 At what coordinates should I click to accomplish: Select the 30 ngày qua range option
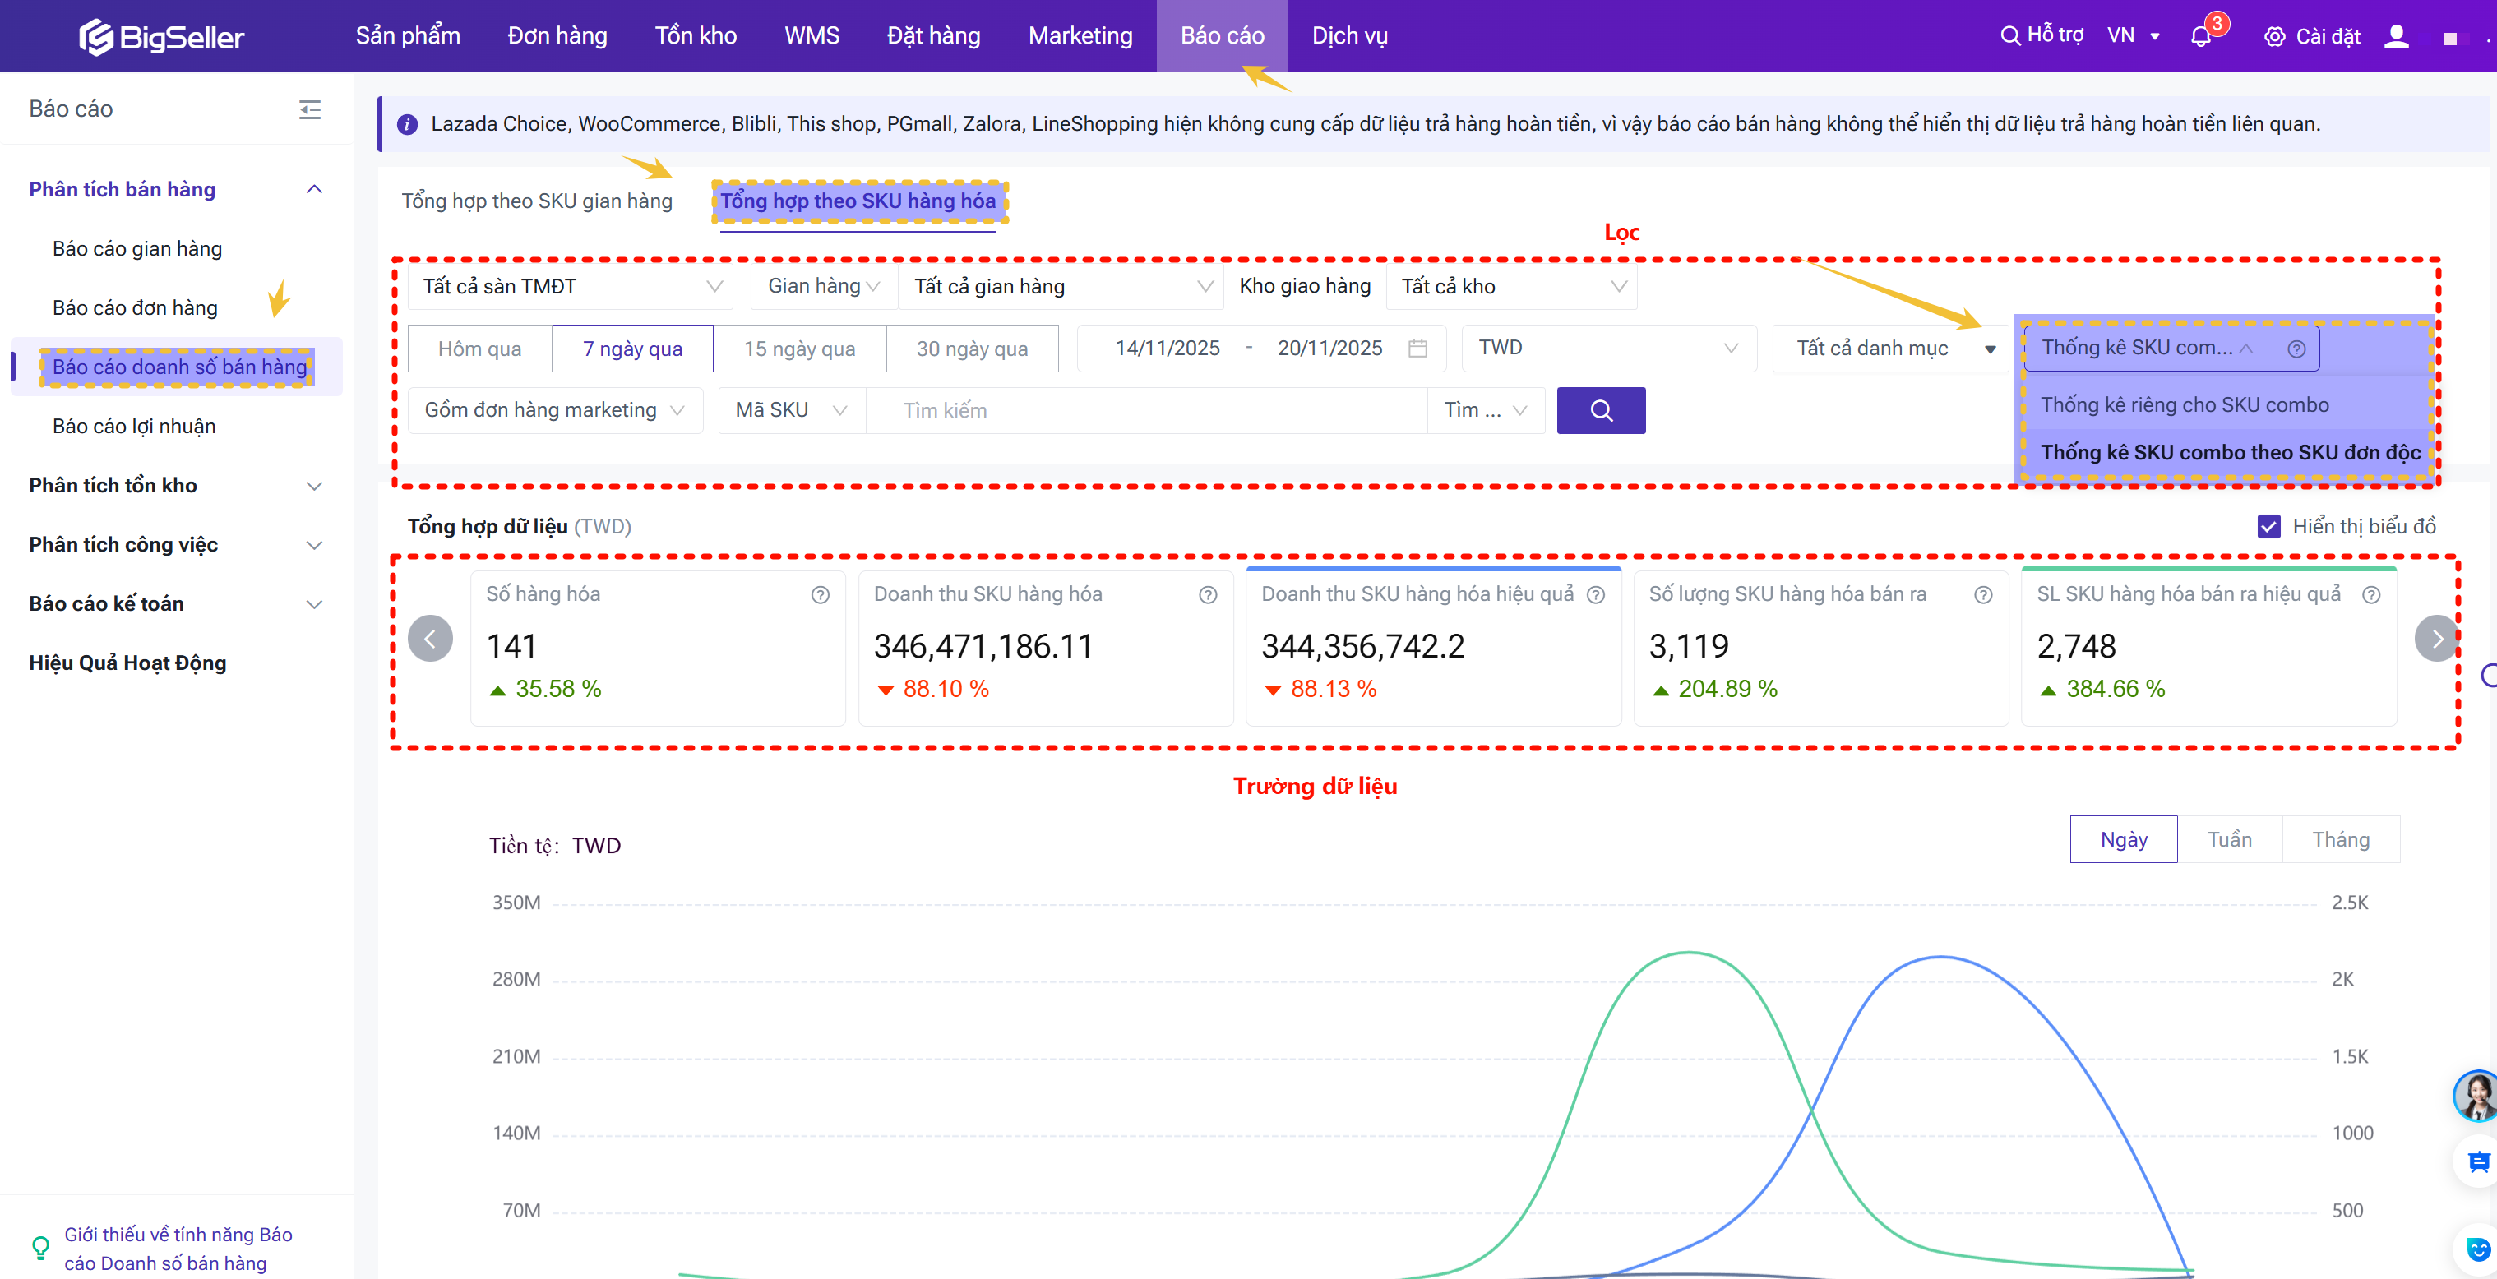(971, 349)
